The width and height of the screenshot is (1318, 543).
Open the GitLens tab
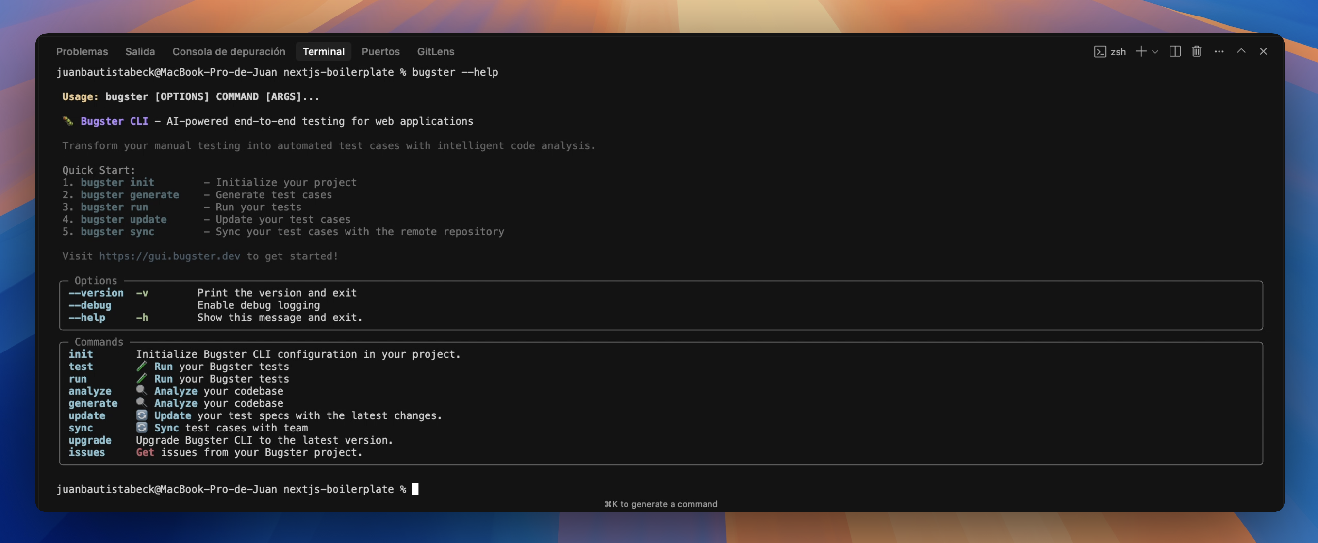435,52
